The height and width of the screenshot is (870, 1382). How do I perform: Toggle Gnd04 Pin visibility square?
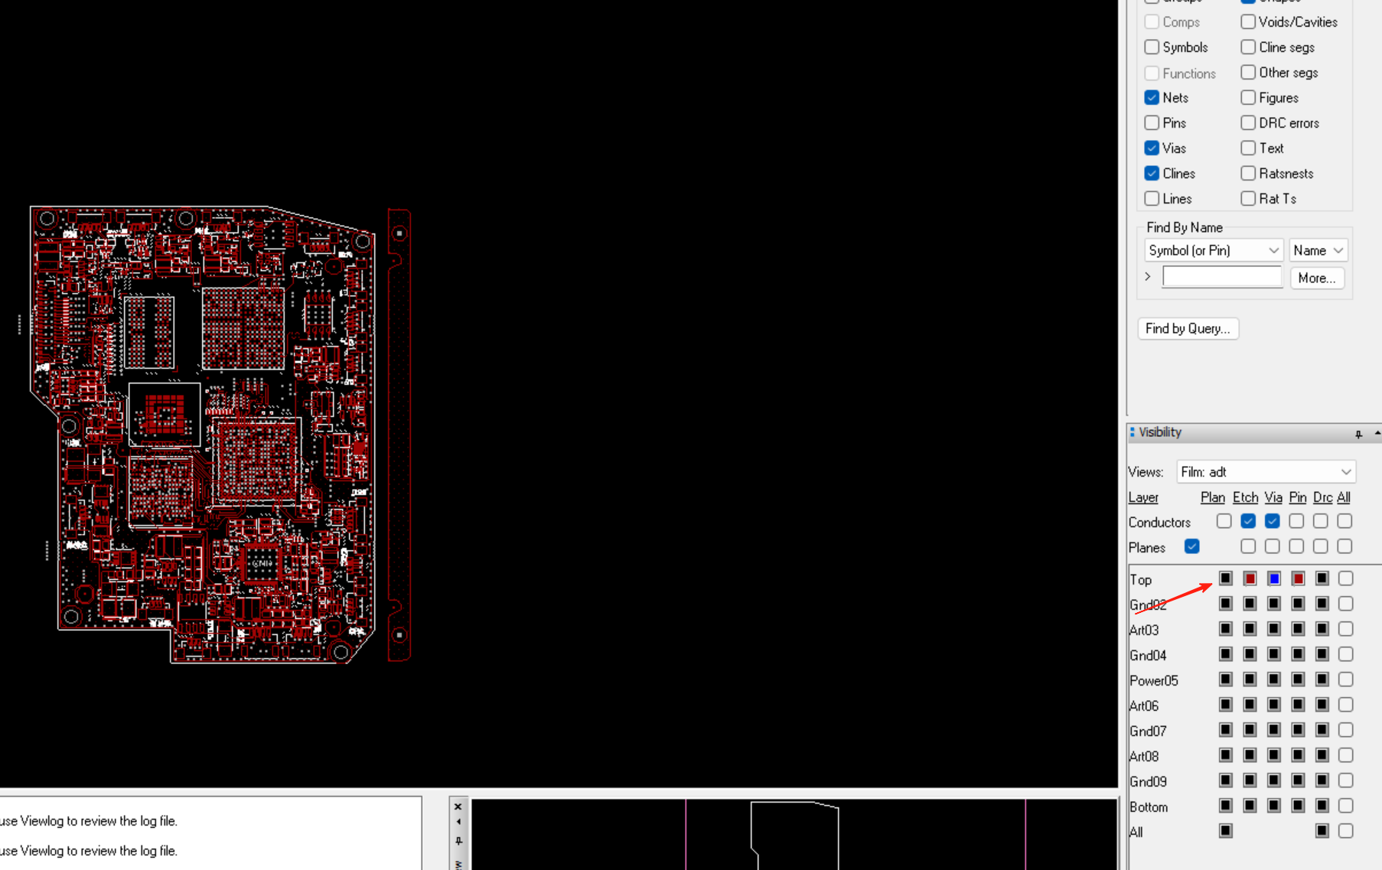(x=1298, y=653)
